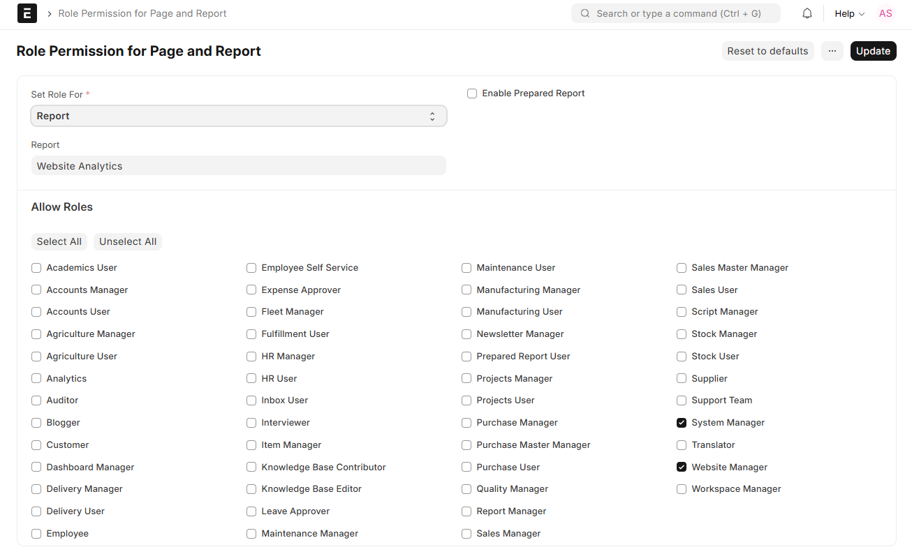The image size is (912, 554).
Task: Uncheck the Website Manager role
Action: tap(682, 467)
